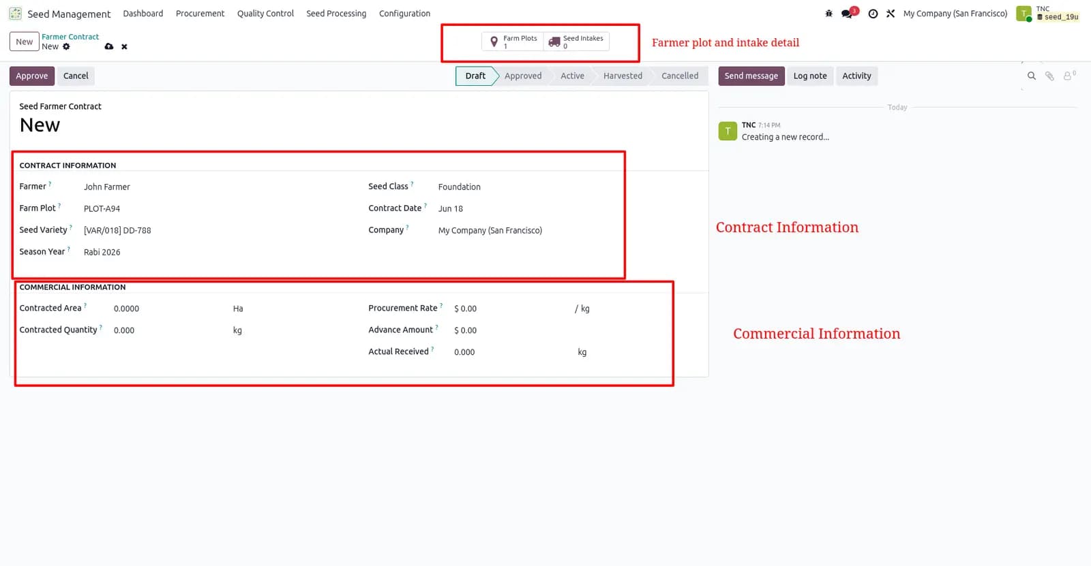Open the Configuration menu
The image size is (1091, 566).
point(404,14)
